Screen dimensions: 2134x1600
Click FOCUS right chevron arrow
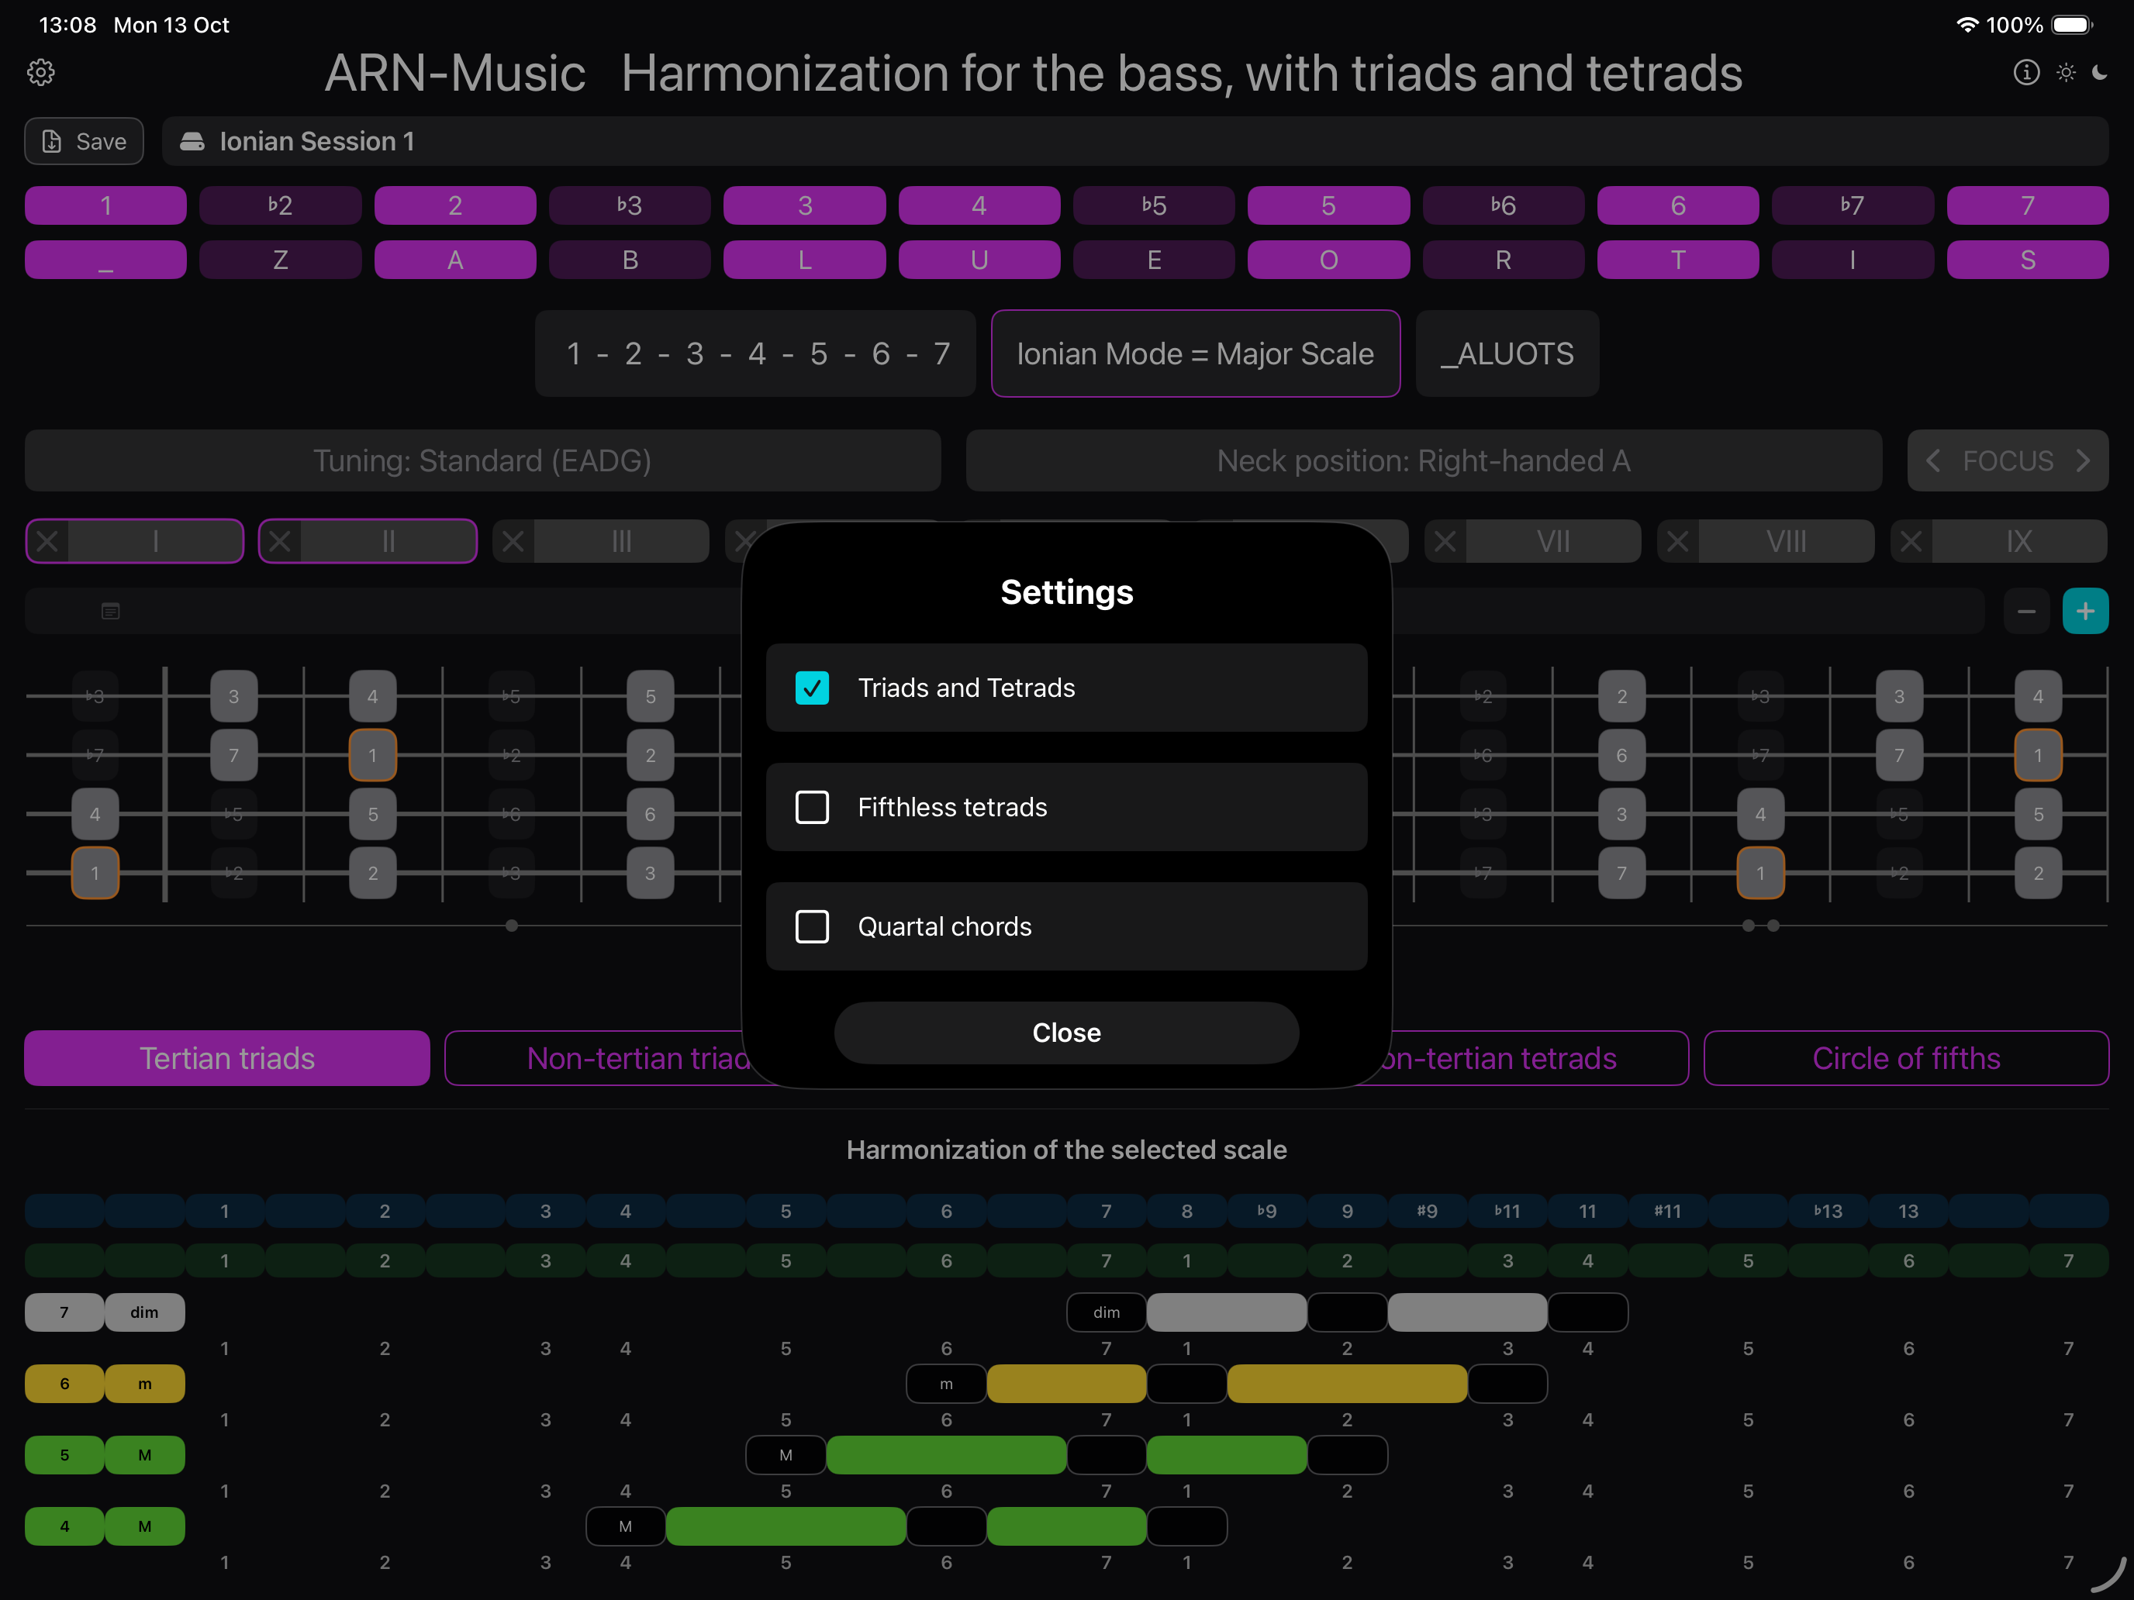(2084, 461)
